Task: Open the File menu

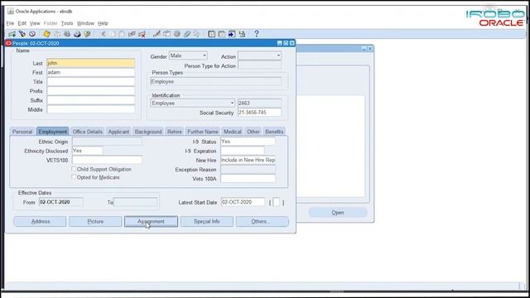Action: [x=10, y=23]
